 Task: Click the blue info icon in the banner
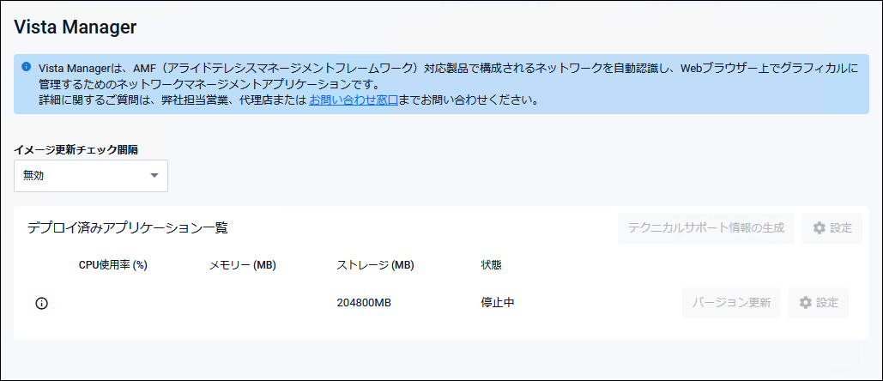click(x=27, y=67)
